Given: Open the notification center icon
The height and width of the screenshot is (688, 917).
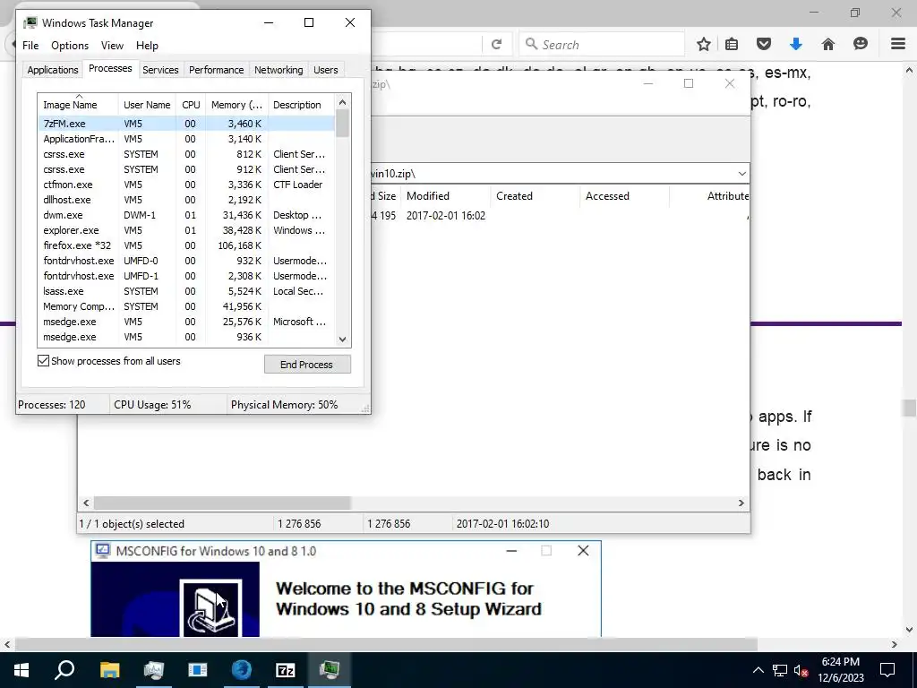Looking at the screenshot, I should 887,670.
